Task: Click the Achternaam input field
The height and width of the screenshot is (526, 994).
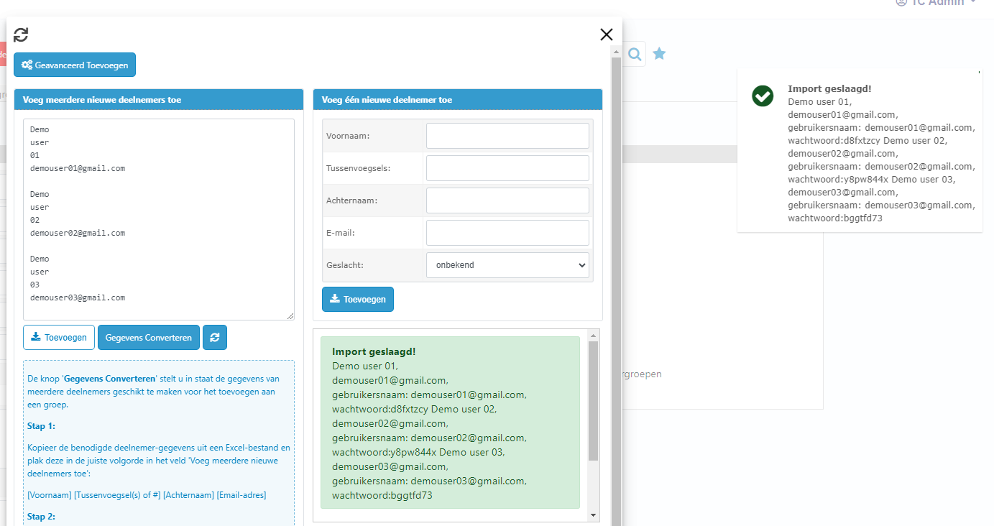Action: coord(507,200)
